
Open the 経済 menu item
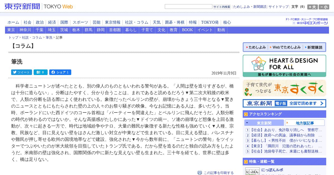point(52,22)
